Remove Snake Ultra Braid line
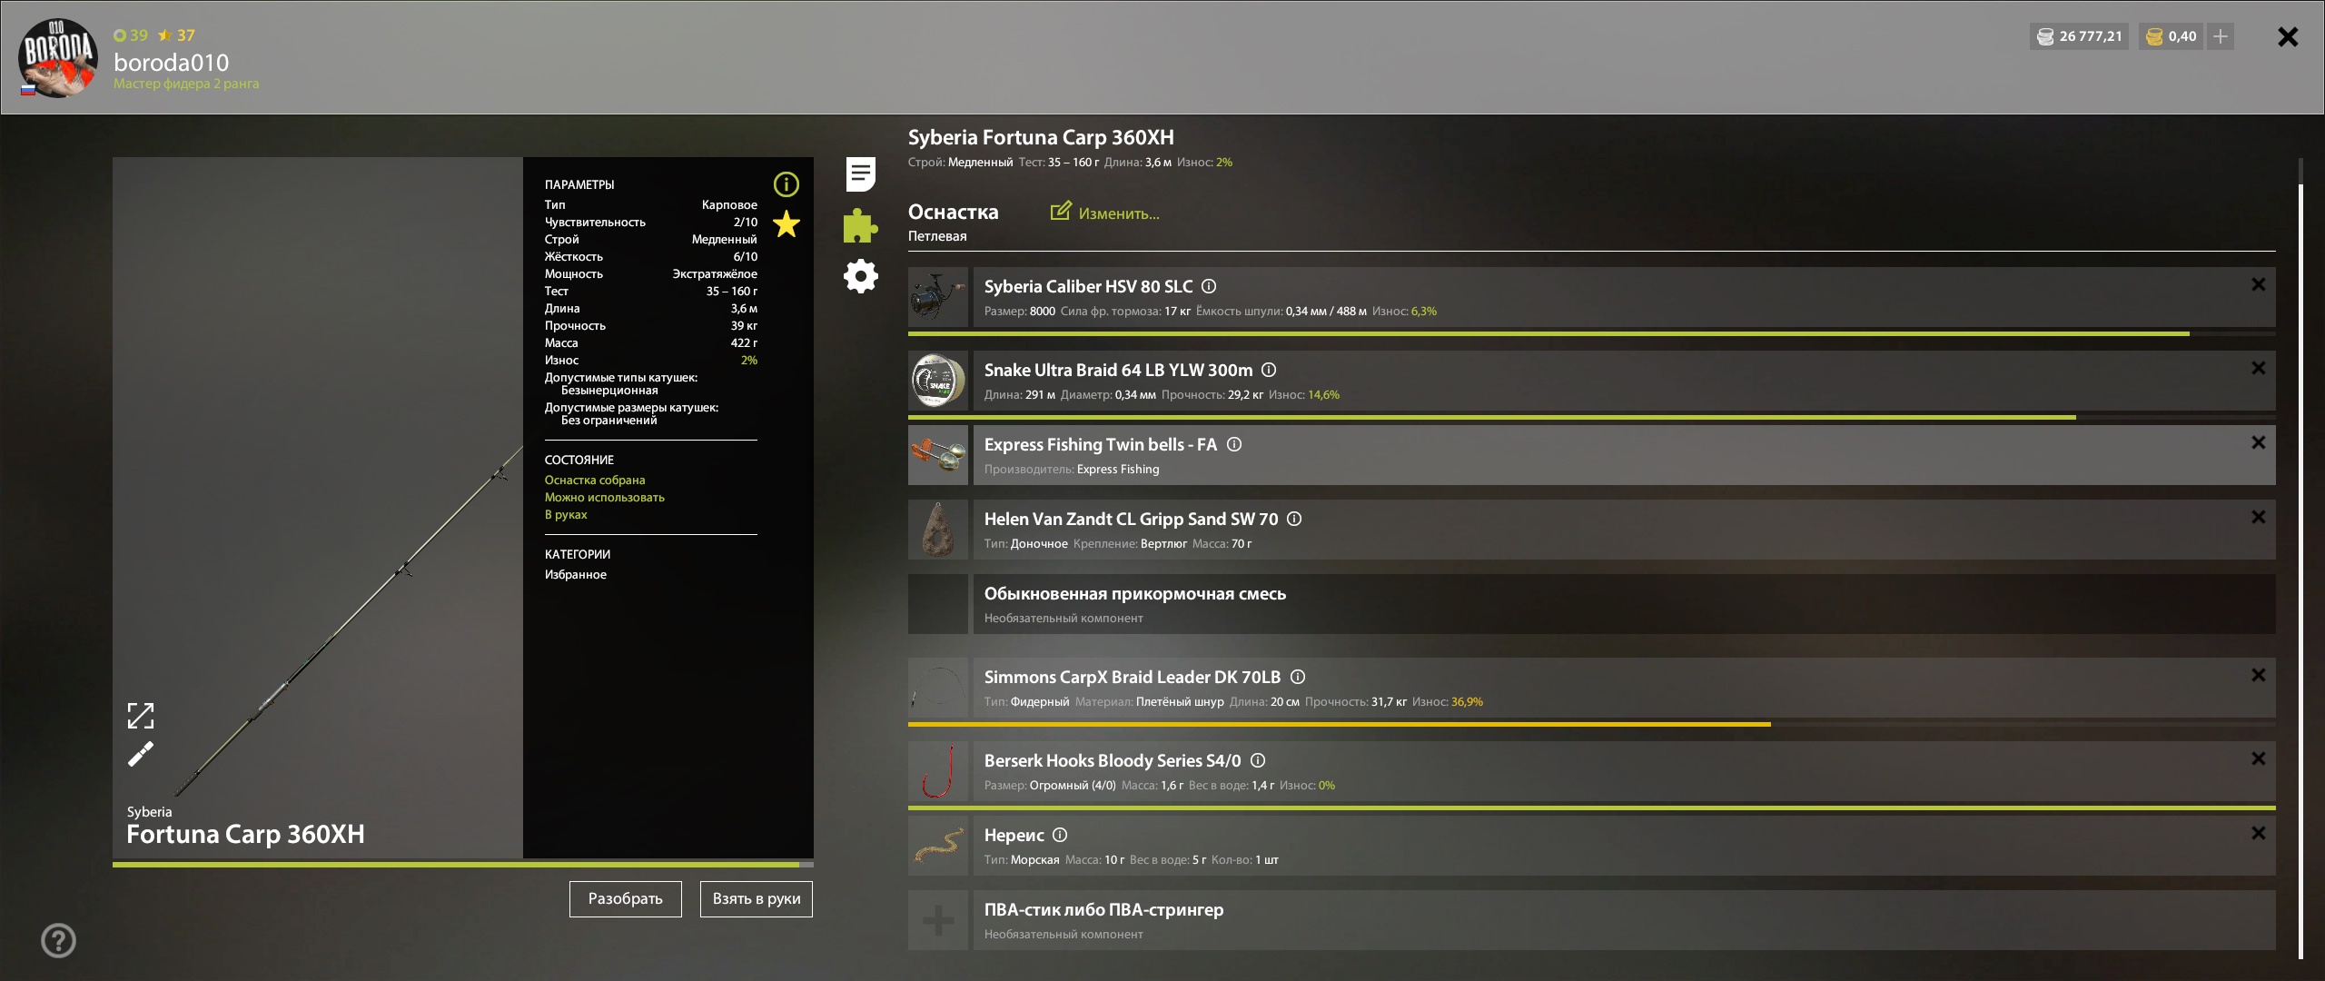This screenshot has height=981, width=2325. [x=2259, y=368]
